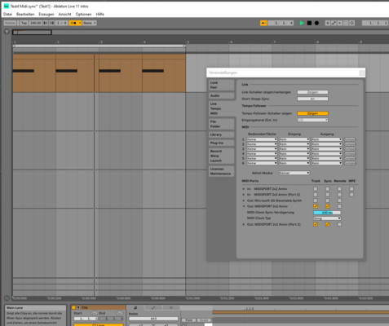Image resolution: width=389 pixels, height=326 pixels.
Task: Toggle the Follow button in control bar
Action: pos(10,23)
